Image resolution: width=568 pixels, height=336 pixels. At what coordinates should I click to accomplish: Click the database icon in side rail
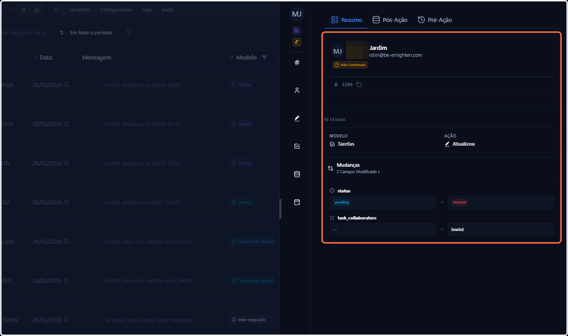(x=297, y=174)
